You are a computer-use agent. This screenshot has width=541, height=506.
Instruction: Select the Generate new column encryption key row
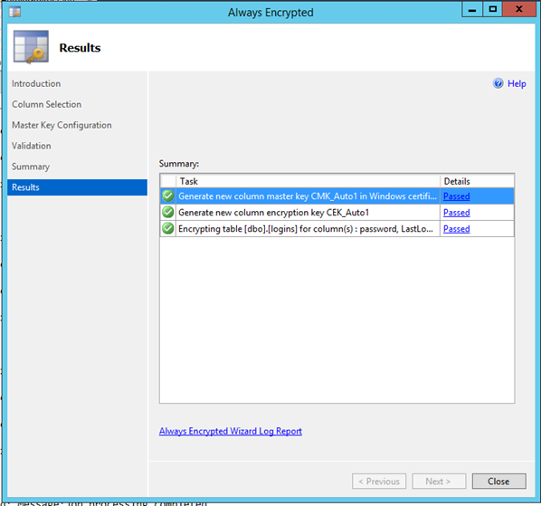coord(337,213)
